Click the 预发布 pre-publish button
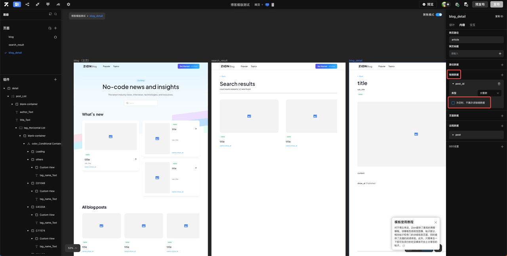Screen dimensions: 507x256 (480, 4)
